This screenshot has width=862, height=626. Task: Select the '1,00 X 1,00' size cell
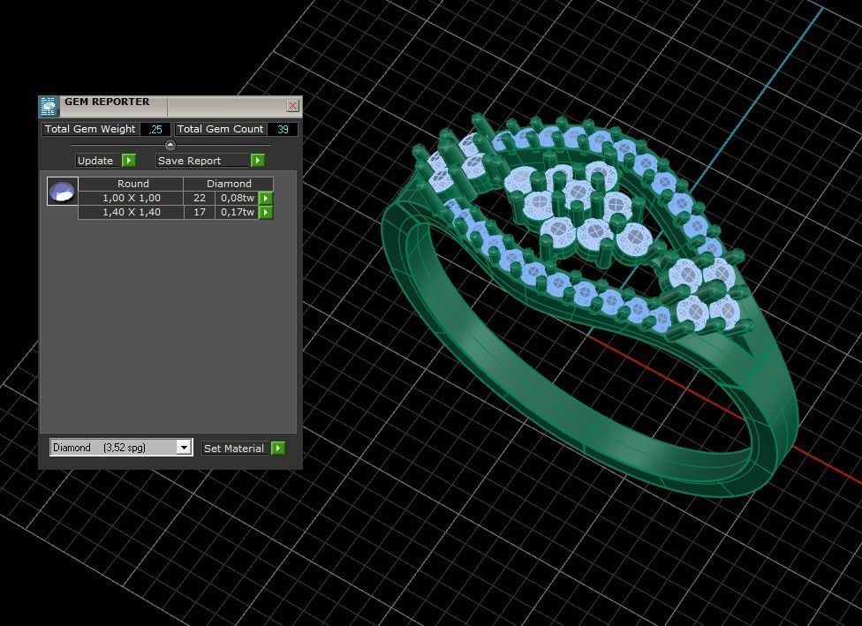(131, 198)
